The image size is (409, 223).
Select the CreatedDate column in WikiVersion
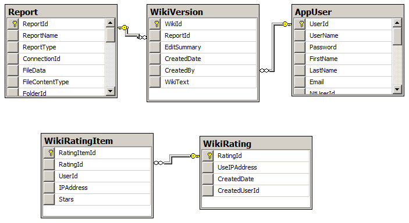(203, 59)
